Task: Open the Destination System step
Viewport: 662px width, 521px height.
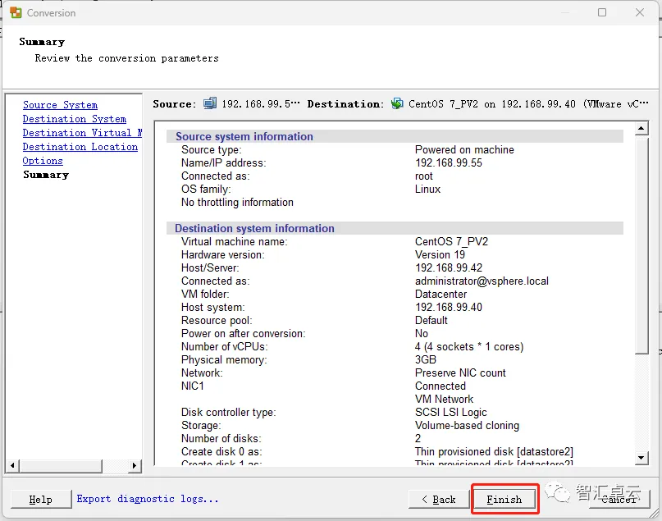Action: 75,119
